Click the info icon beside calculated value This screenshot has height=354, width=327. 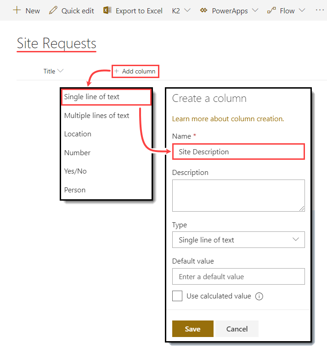pyautogui.click(x=259, y=296)
